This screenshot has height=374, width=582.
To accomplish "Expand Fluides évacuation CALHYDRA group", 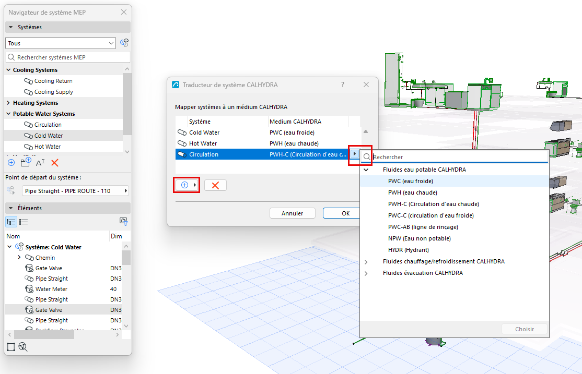I will coord(366,273).
